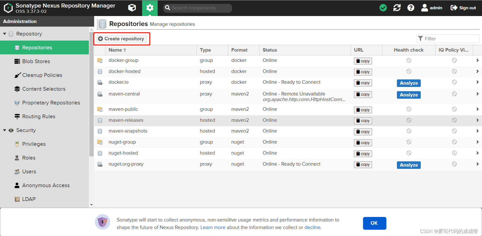Expand maven-central row chevron
This screenshot has height=236, width=482.
(x=477, y=94)
